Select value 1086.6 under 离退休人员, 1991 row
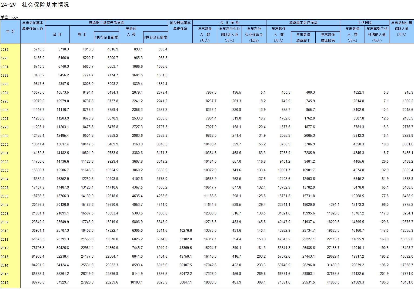 [x=137, y=67]
